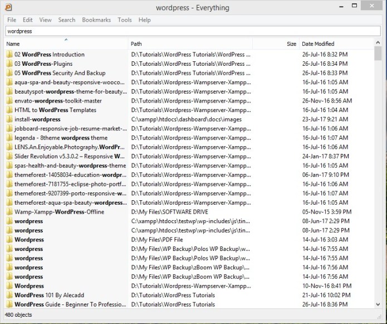The width and height of the screenshot is (387, 324).
Task: Select legenda - 8theme wordpress theme name
Action: [61, 138]
